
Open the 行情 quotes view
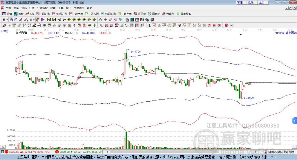coord(7,14)
